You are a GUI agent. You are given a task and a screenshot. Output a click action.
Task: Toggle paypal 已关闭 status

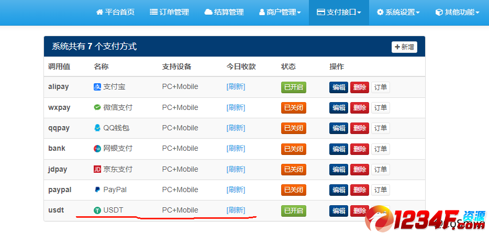pos(294,190)
